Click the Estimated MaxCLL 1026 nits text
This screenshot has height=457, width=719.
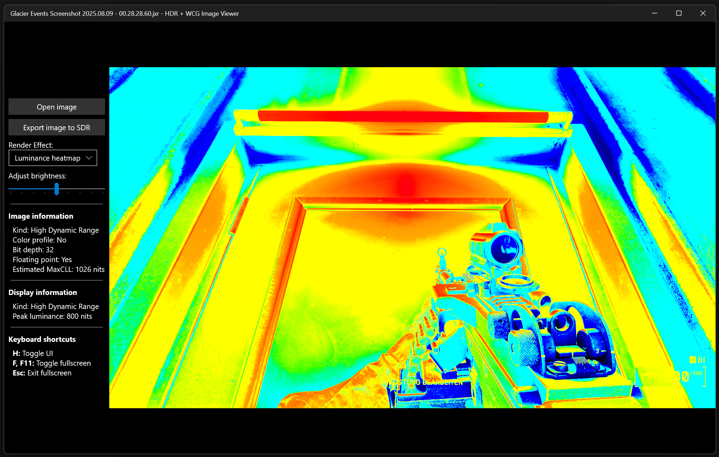click(58, 269)
